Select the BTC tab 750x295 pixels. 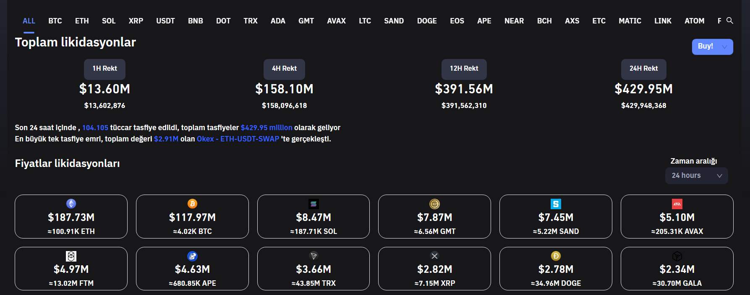point(55,21)
